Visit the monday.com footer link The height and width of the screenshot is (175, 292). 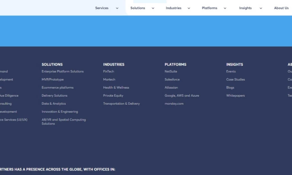pos(174,104)
